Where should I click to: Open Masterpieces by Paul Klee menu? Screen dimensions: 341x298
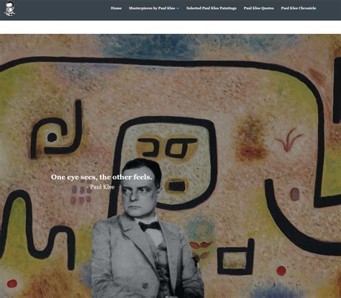coord(152,8)
